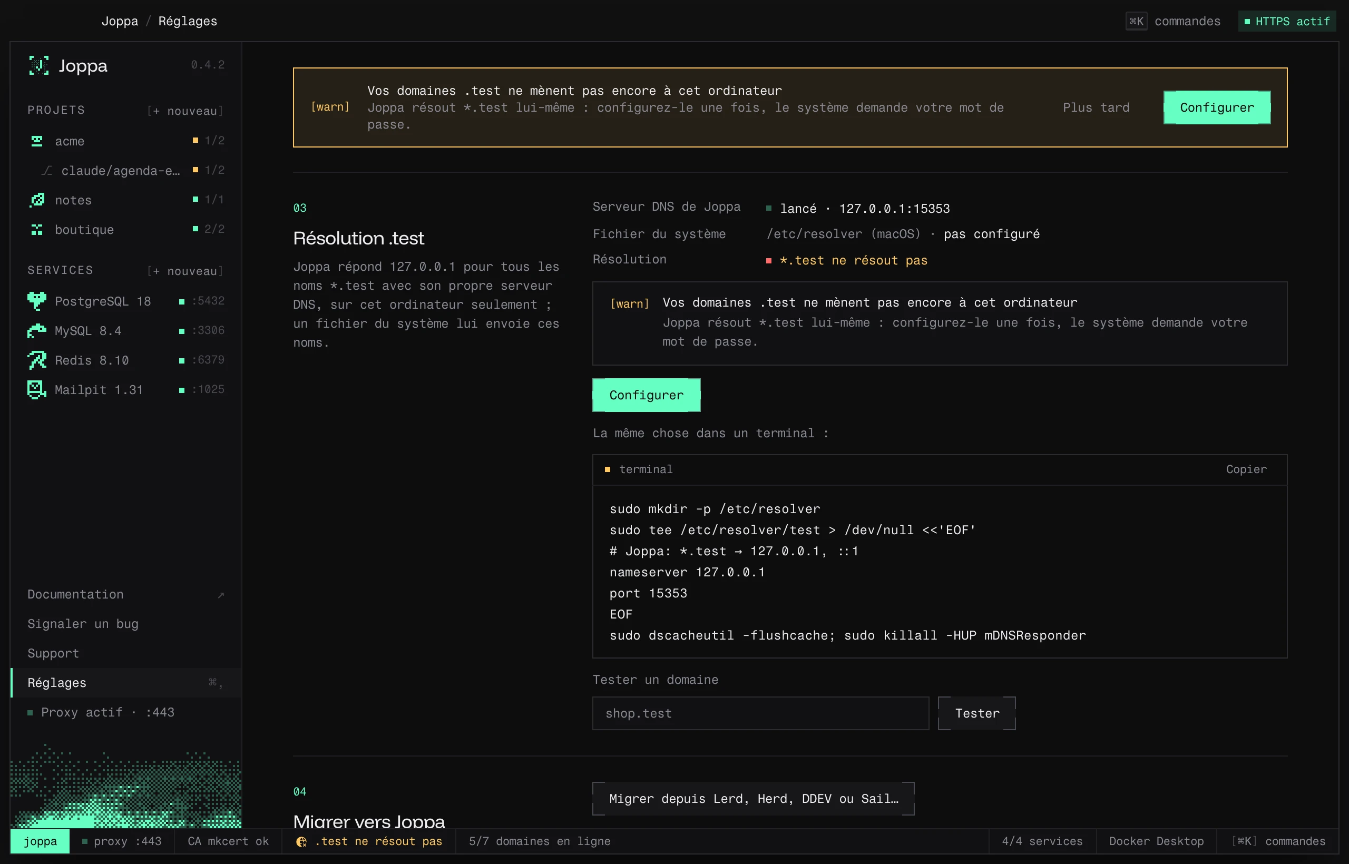1349x864 pixels.
Task: Click the Tester button
Action: pyautogui.click(x=977, y=713)
